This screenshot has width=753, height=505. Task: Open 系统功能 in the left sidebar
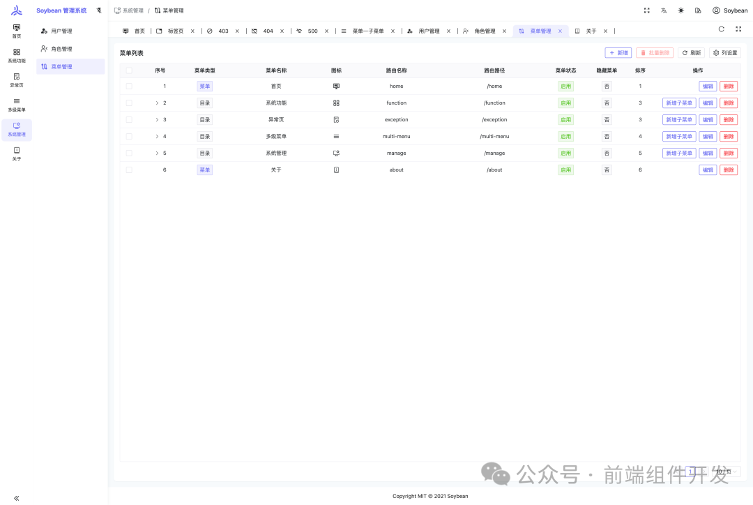(17, 56)
